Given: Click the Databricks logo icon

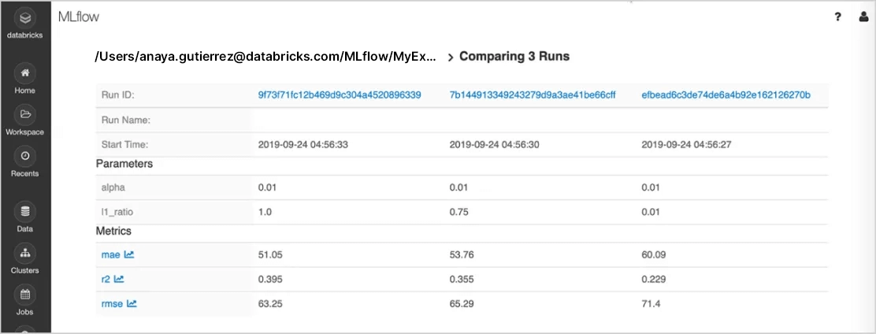Looking at the screenshot, I should pyautogui.click(x=25, y=17).
